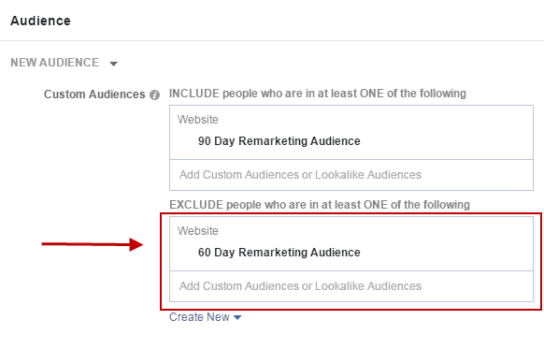Click the Custom Audiences label
The width and height of the screenshot is (544, 349).
(94, 95)
